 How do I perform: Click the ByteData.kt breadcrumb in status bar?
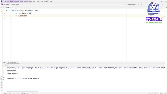point(26,93)
